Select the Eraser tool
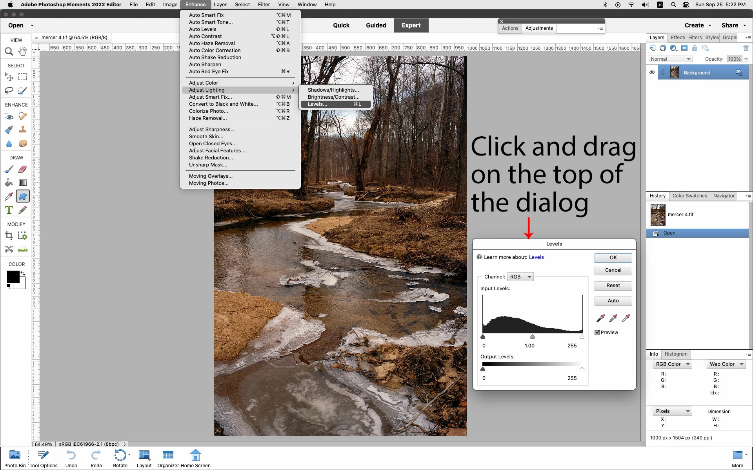 click(x=23, y=169)
